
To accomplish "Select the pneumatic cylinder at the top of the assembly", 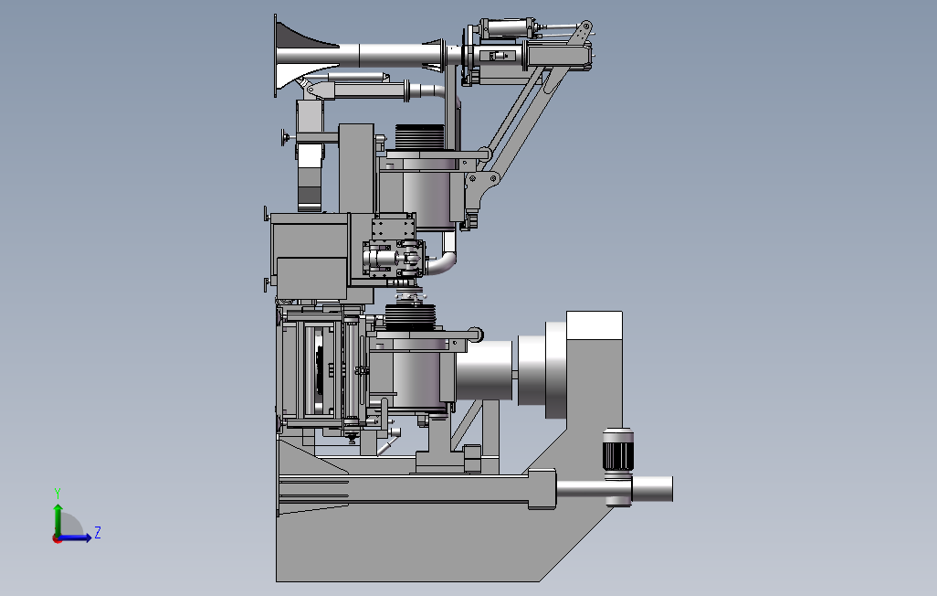I will (506, 29).
